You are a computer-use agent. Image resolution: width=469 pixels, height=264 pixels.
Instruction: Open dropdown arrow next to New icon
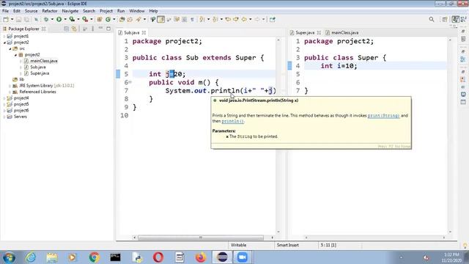coord(12,20)
